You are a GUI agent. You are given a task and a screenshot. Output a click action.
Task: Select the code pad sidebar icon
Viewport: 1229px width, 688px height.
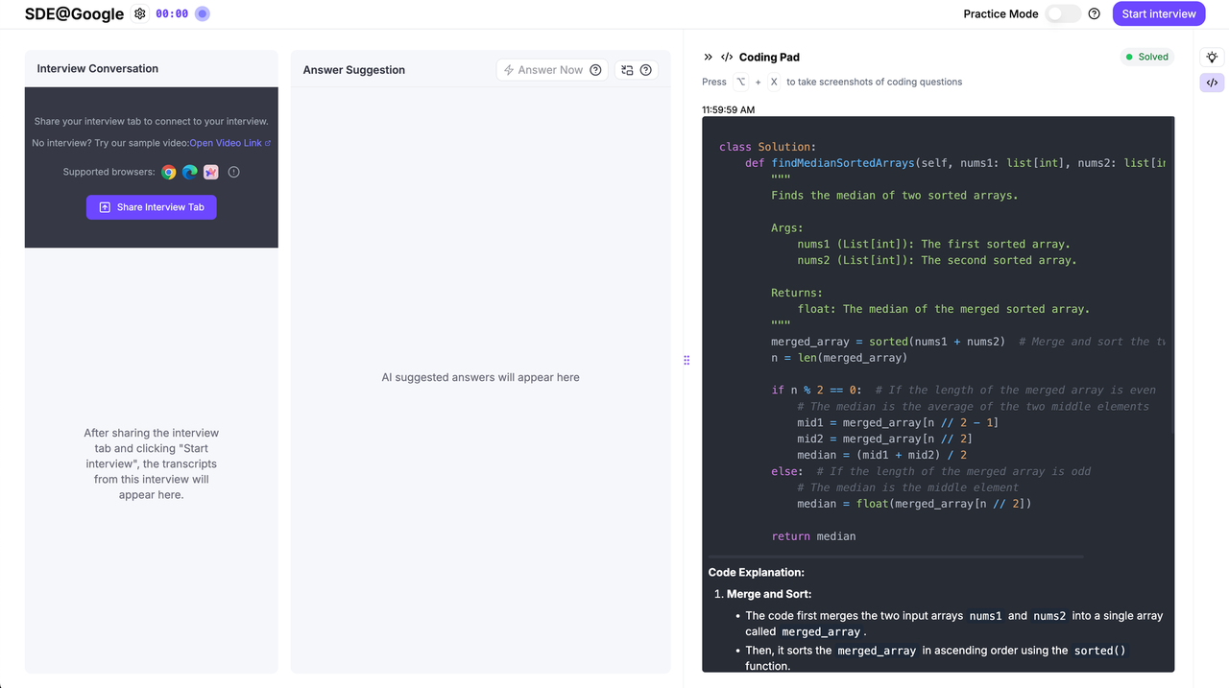coord(1212,83)
